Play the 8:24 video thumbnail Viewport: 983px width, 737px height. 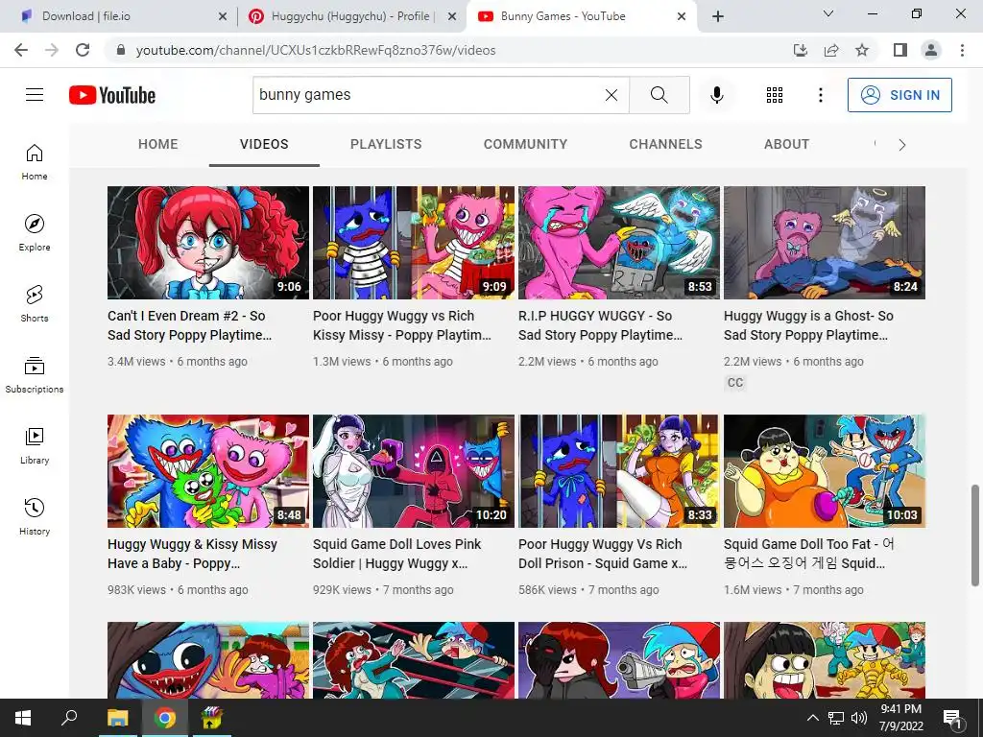[825, 243]
